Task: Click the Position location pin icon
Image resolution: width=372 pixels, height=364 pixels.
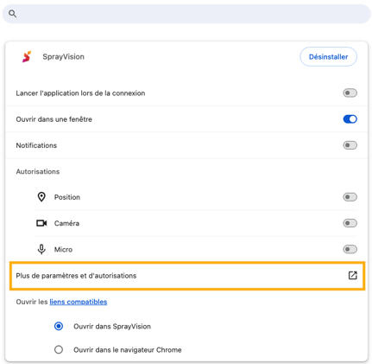Action: tap(41, 197)
